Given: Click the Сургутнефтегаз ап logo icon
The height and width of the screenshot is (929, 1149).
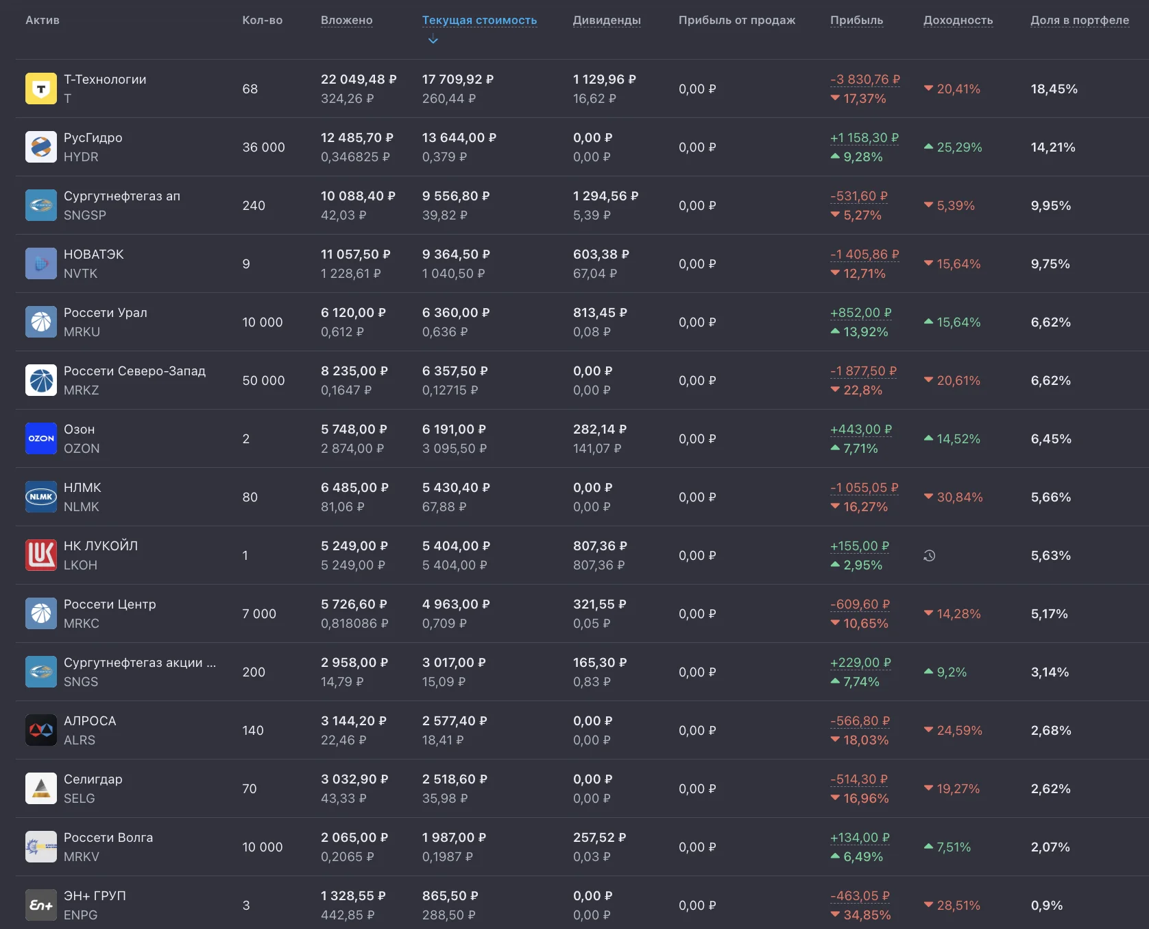Looking at the screenshot, I should (x=41, y=205).
